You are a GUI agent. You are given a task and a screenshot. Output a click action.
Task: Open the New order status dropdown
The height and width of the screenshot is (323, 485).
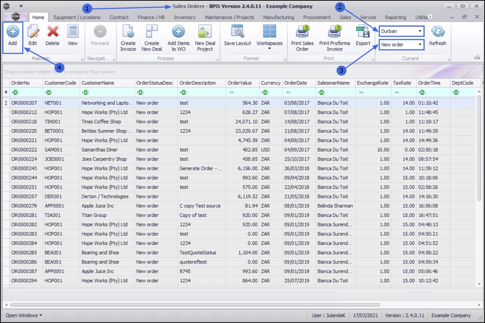point(420,45)
